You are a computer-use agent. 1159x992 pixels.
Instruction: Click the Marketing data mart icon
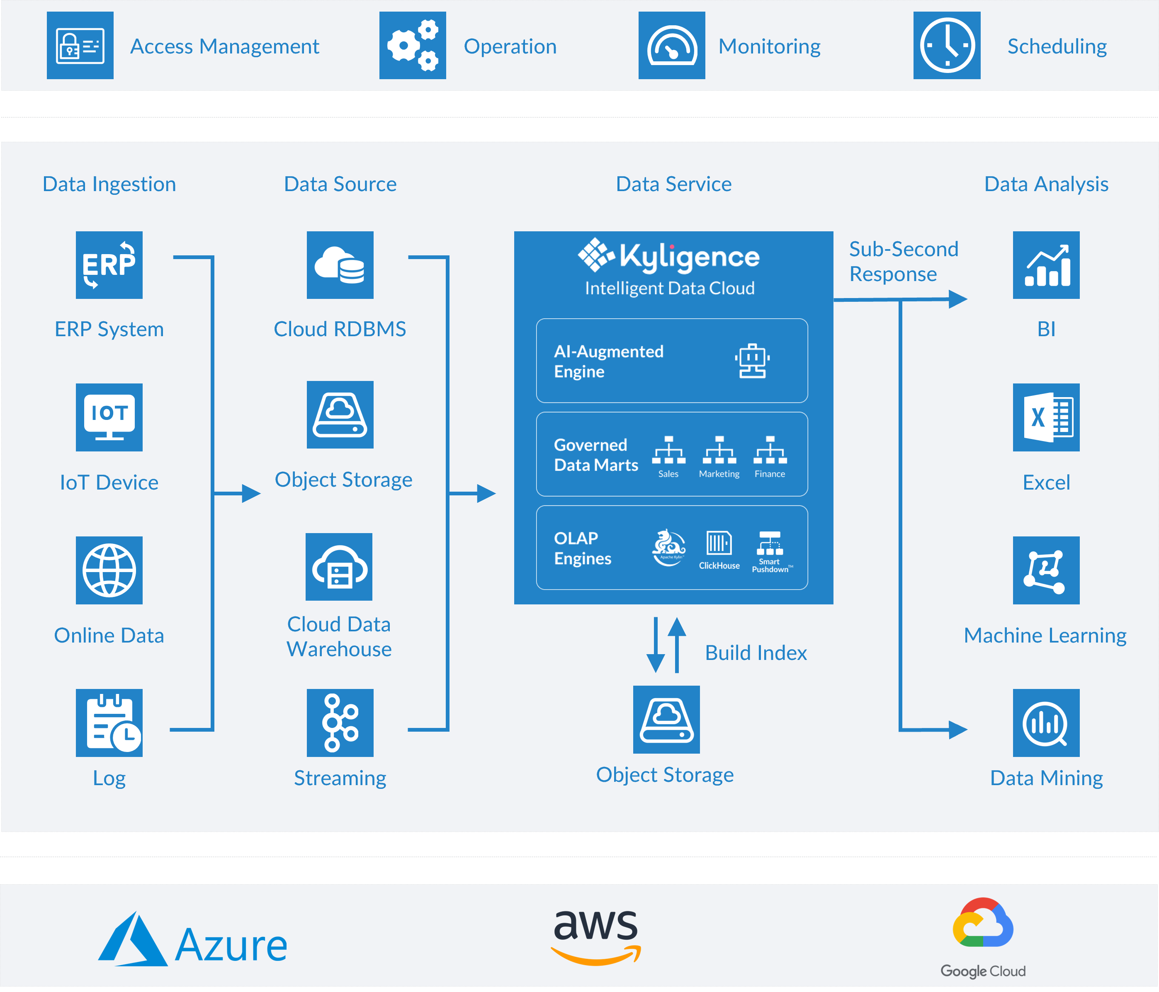click(719, 450)
